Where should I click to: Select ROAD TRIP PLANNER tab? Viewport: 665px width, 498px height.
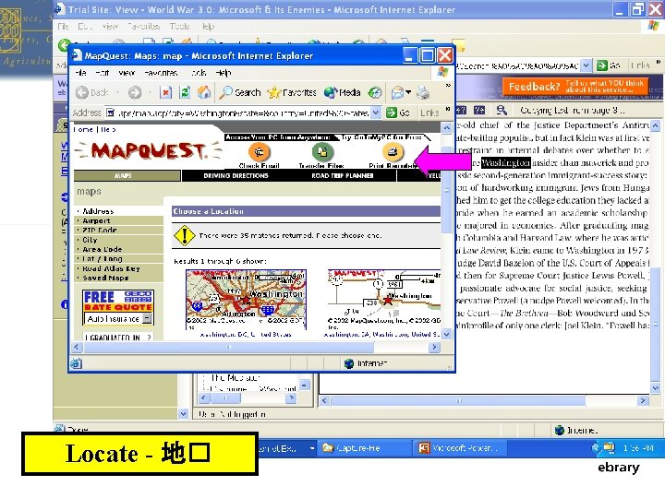pyautogui.click(x=343, y=175)
